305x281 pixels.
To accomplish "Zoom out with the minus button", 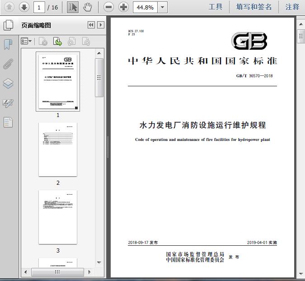I will coord(108,7).
